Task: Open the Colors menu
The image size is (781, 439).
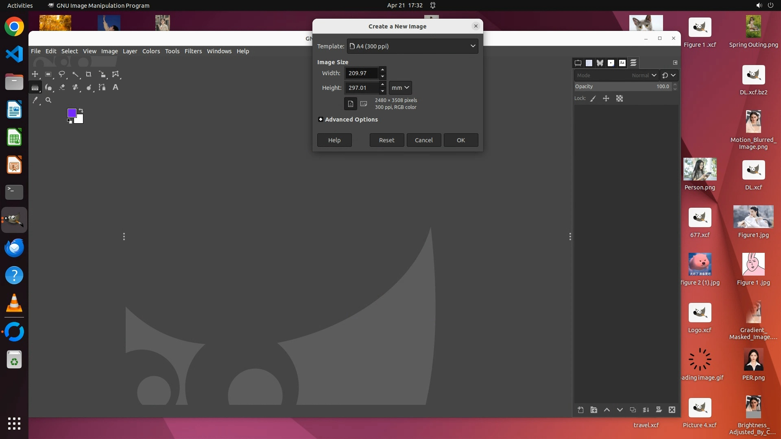Action: [151, 51]
